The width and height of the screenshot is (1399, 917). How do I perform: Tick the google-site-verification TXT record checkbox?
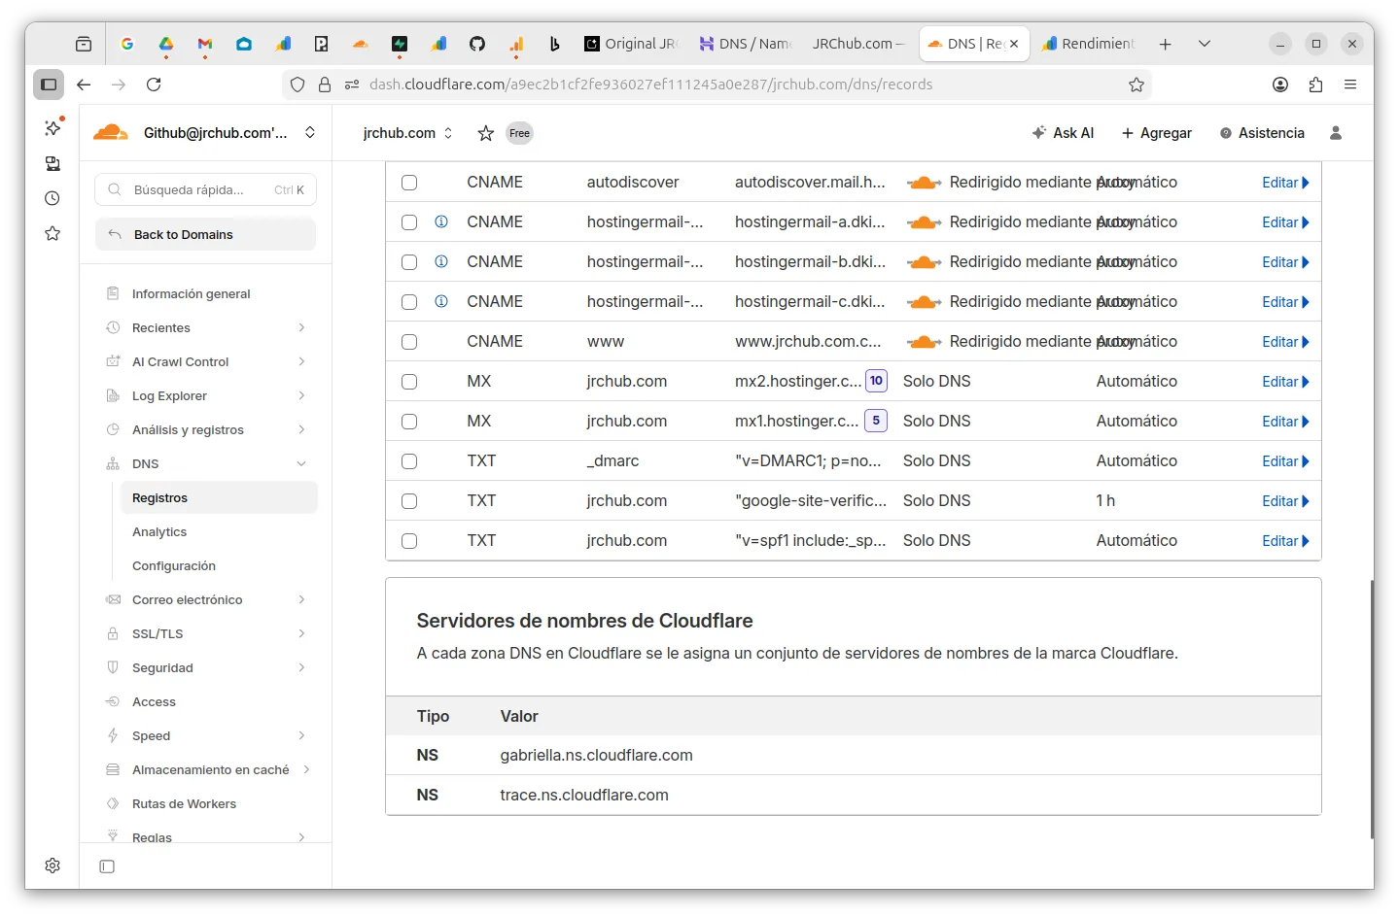coord(409,501)
